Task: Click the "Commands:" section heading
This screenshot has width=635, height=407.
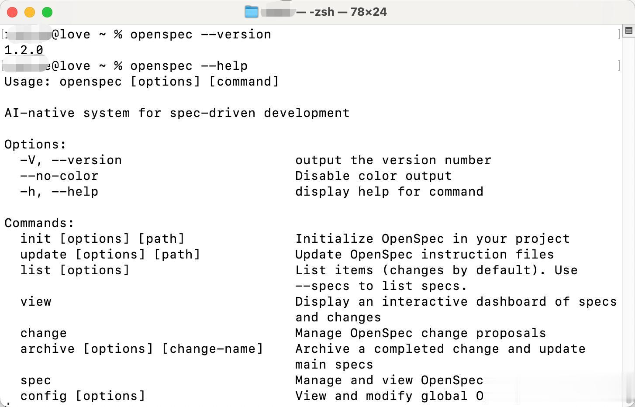Action: pos(39,223)
